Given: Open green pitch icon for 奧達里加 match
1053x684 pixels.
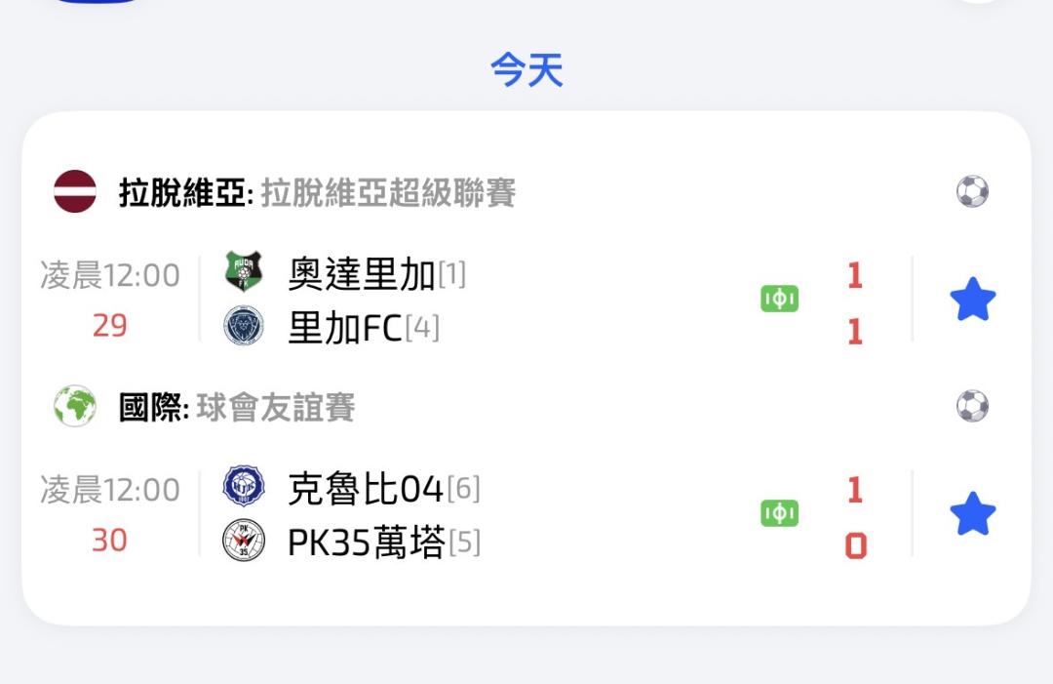Looking at the screenshot, I should click(779, 300).
